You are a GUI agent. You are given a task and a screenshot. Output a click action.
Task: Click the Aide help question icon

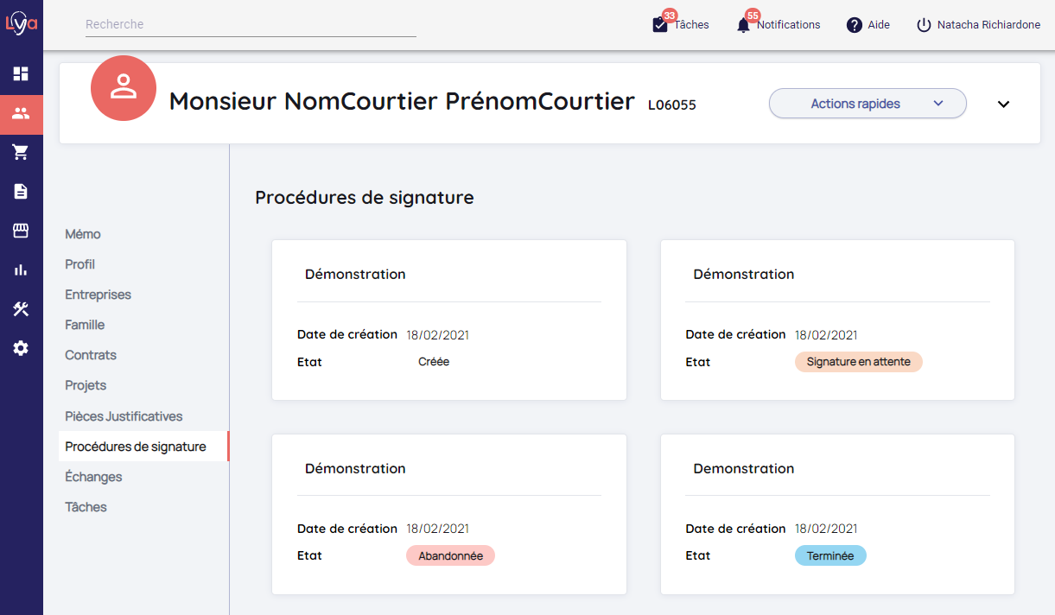[855, 25]
